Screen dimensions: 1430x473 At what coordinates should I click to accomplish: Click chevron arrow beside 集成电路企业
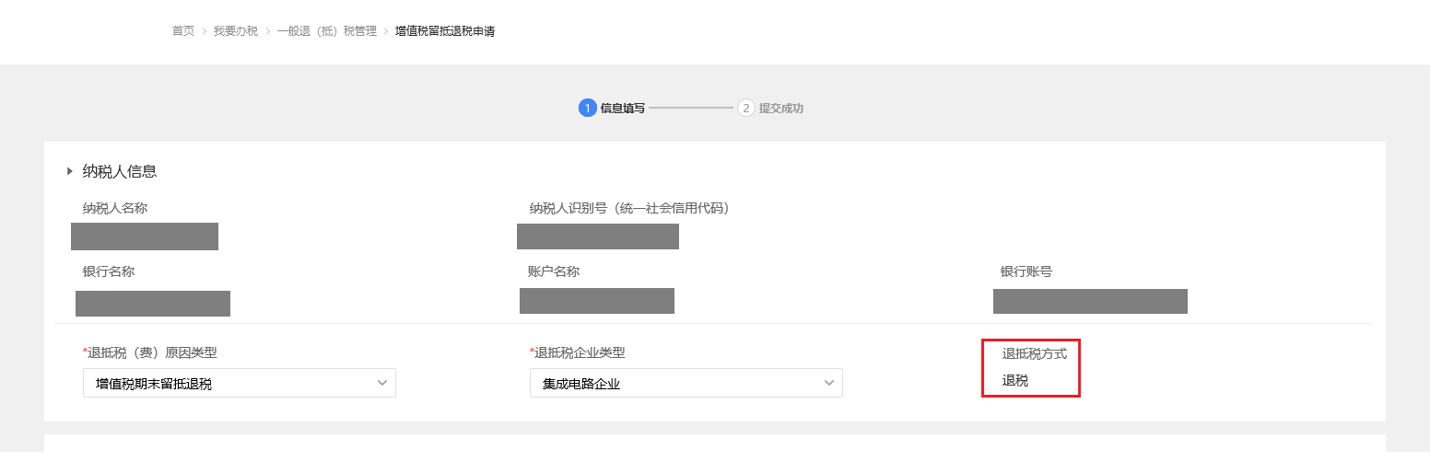coord(829,383)
